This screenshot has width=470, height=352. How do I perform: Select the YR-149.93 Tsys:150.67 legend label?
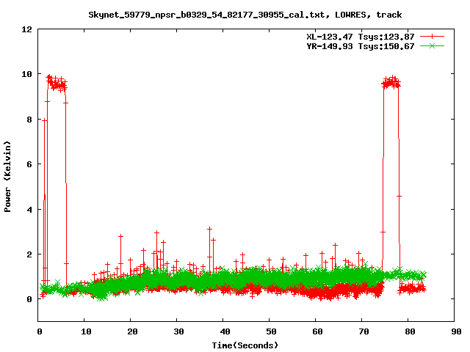(x=361, y=46)
